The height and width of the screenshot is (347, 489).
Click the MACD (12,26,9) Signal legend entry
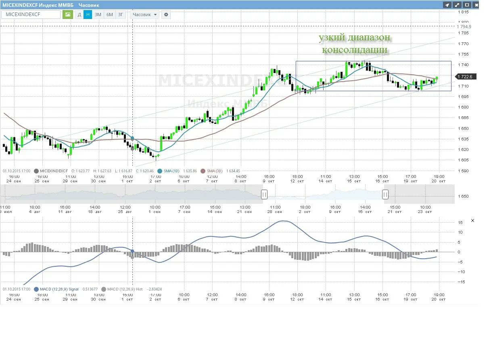click(56, 289)
